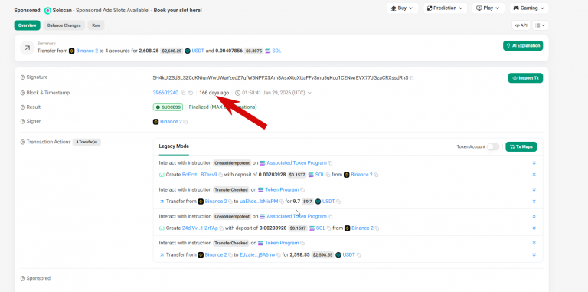This screenshot has width=588, height=292.
Task: Copy Binance 2 address in EJzaie...j8A6nw transfer row
Action: [x=230, y=255]
